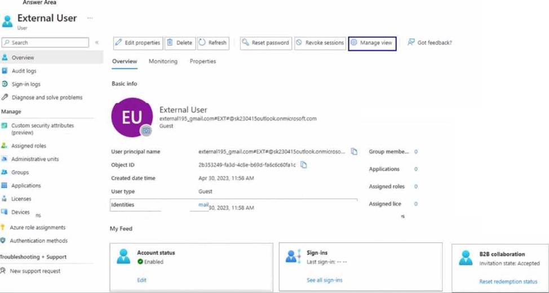
Task: Click Reset redemption status link
Action: click(x=508, y=282)
